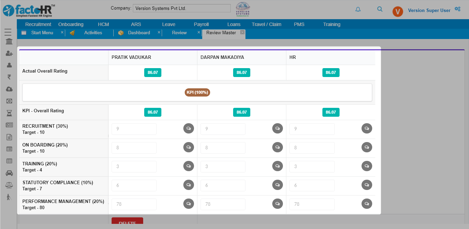Open Pratik Vadukar's Recruitment comment icon

pyautogui.click(x=188, y=128)
